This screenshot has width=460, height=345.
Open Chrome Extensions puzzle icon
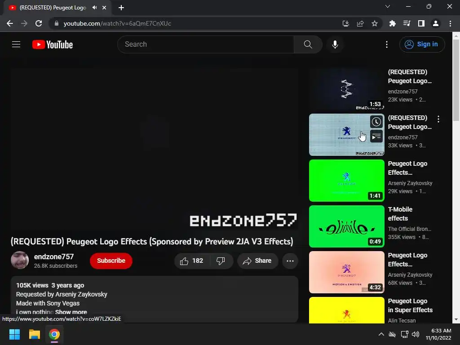pyautogui.click(x=392, y=23)
